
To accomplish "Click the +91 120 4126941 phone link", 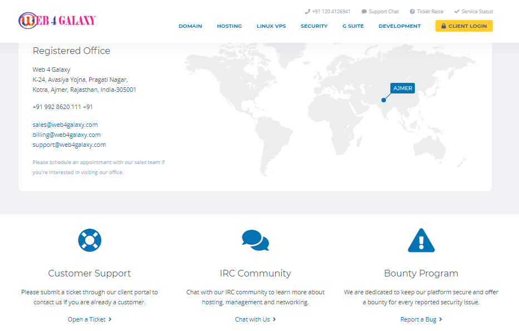I will pos(327,12).
